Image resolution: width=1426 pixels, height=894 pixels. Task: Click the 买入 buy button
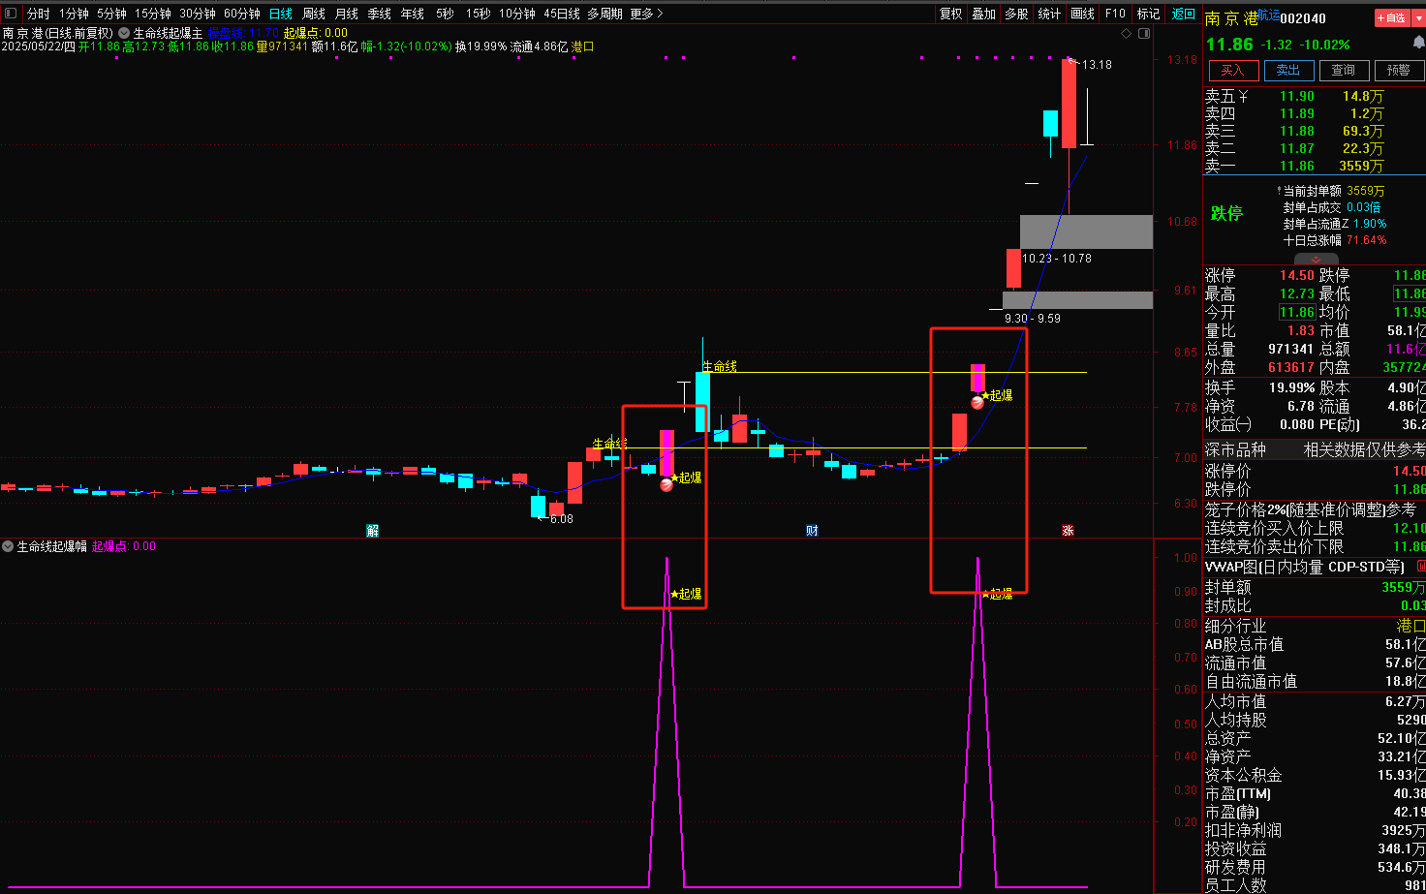[x=1233, y=70]
